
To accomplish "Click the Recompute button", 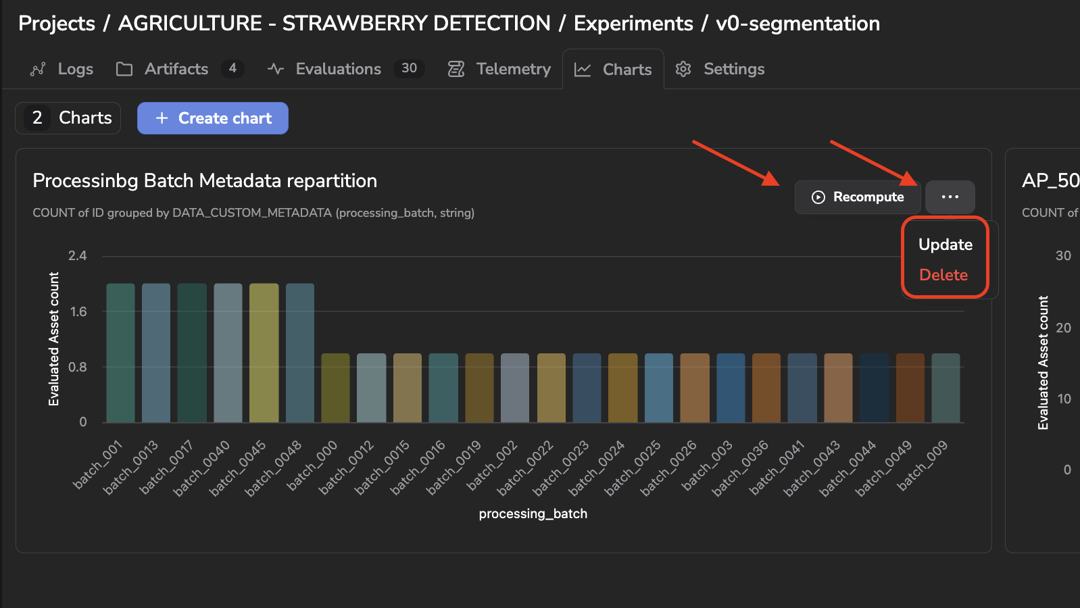I will click(858, 197).
